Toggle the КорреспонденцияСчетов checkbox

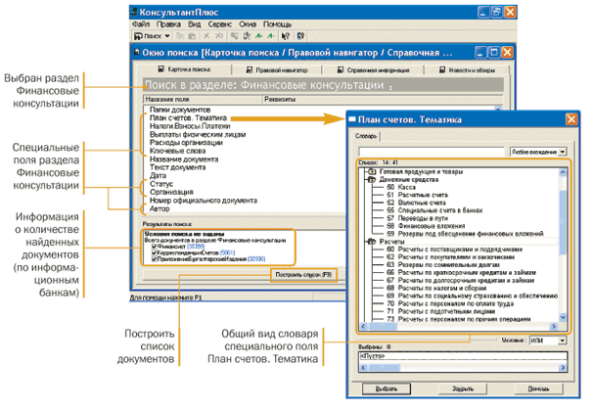pyautogui.click(x=154, y=252)
